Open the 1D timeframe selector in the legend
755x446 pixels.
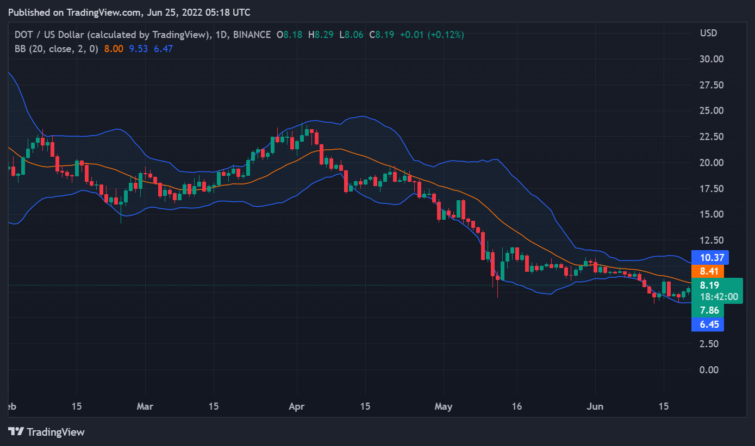coord(220,34)
